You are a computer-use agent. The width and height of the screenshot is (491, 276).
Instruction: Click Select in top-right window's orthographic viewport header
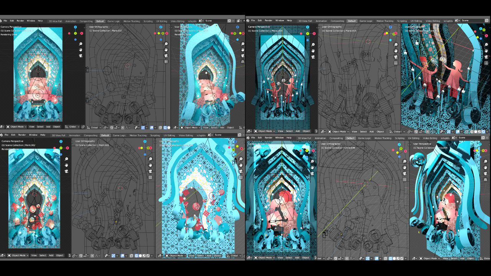[363, 131]
